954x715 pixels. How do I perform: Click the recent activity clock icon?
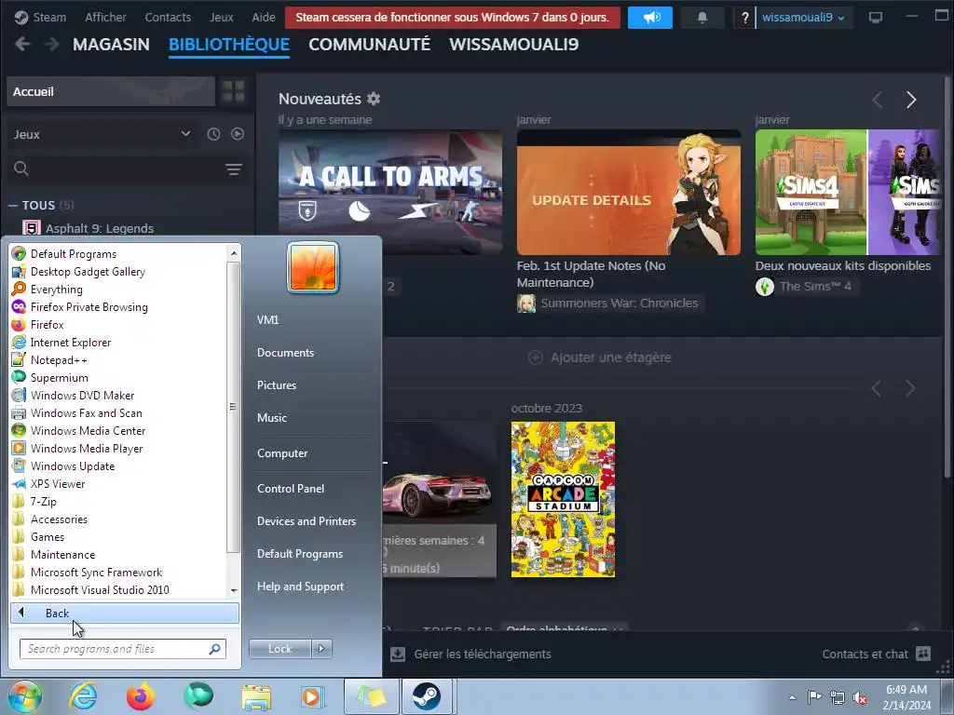(213, 134)
